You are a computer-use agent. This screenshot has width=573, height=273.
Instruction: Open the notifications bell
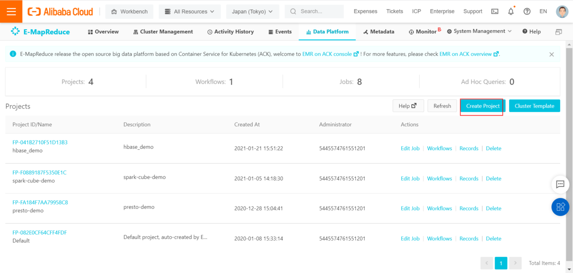point(511,11)
